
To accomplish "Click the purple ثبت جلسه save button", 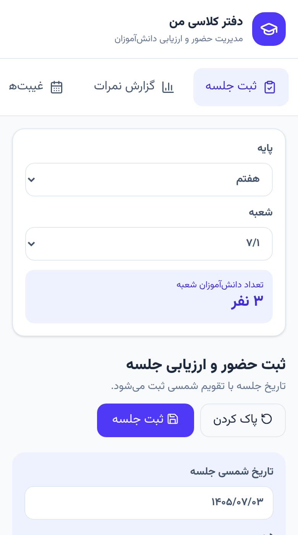I will pos(146,420).
